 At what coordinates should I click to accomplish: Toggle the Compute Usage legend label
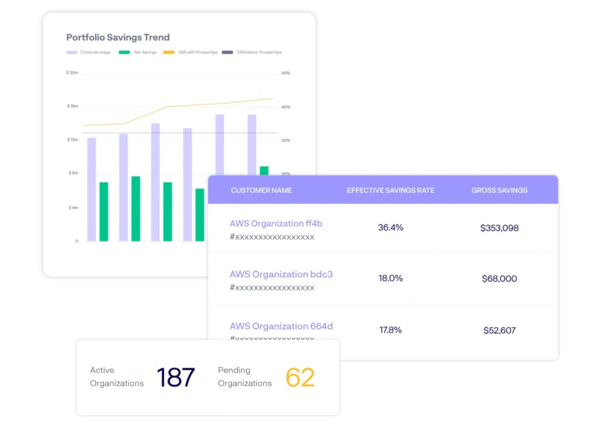(x=95, y=53)
